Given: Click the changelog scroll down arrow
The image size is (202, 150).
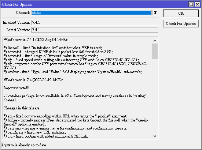Looking at the screenshot, I should coord(155,136).
